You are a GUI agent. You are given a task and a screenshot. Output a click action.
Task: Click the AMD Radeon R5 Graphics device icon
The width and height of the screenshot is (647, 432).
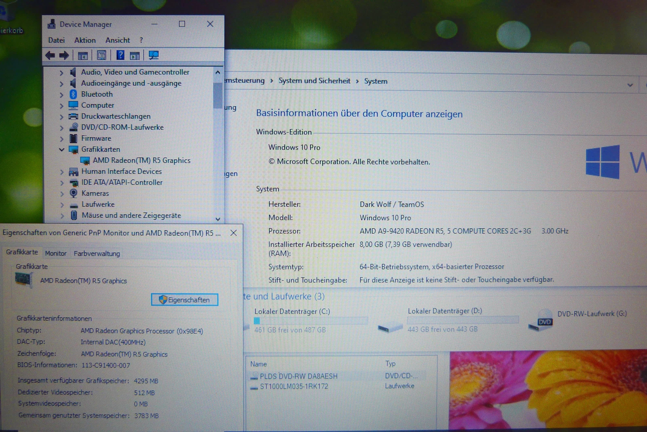[x=85, y=161]
